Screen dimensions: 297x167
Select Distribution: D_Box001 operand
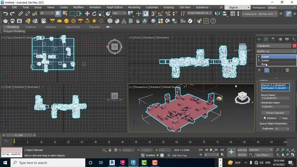[275, 88]
